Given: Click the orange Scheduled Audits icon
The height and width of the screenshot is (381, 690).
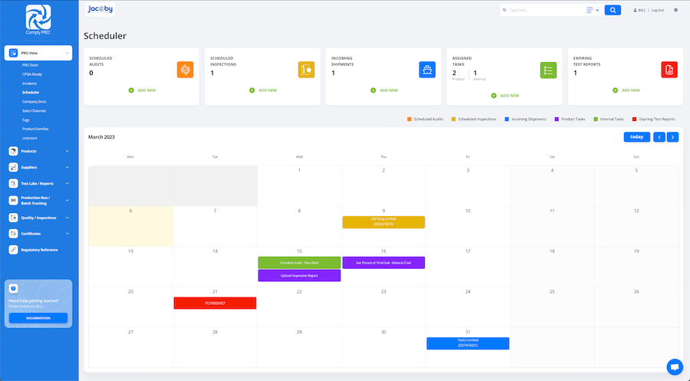Looking at the screenshot, I should [186, 70].
